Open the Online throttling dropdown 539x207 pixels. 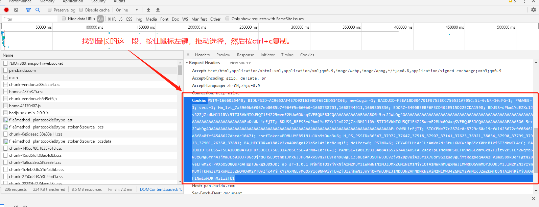pyautogui.click(x=127, y=10)
